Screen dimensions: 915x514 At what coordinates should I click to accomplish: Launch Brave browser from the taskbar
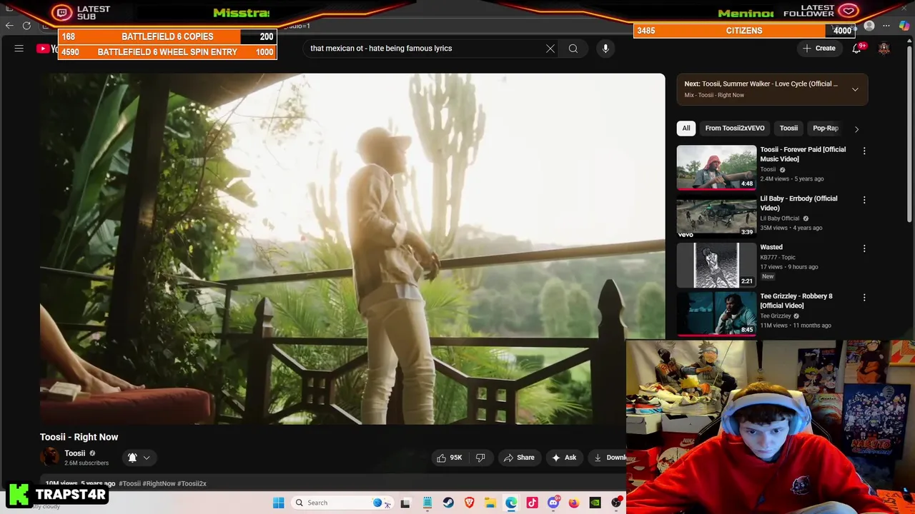tap(470, 503)
